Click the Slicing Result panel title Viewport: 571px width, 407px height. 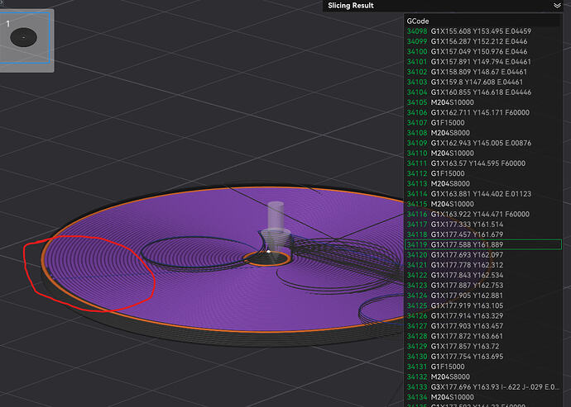pos(351,6)
